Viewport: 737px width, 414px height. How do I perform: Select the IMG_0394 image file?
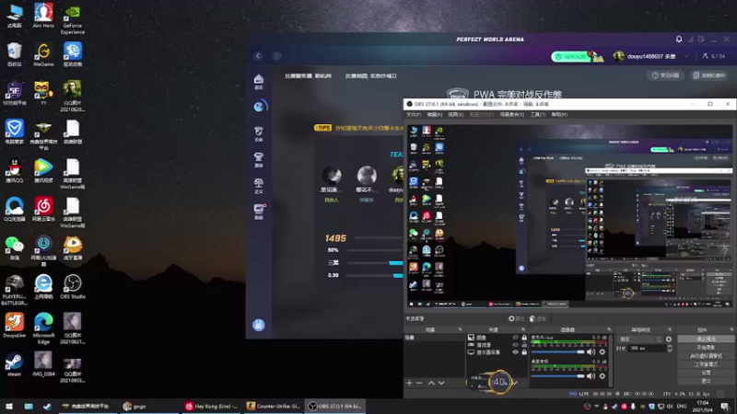point(43,364)
